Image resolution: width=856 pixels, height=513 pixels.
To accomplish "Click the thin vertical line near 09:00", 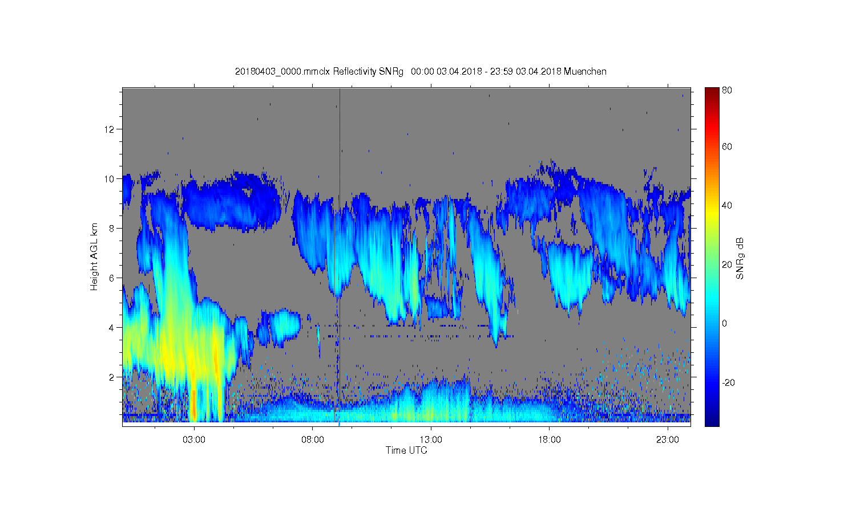I will (340, 256).
